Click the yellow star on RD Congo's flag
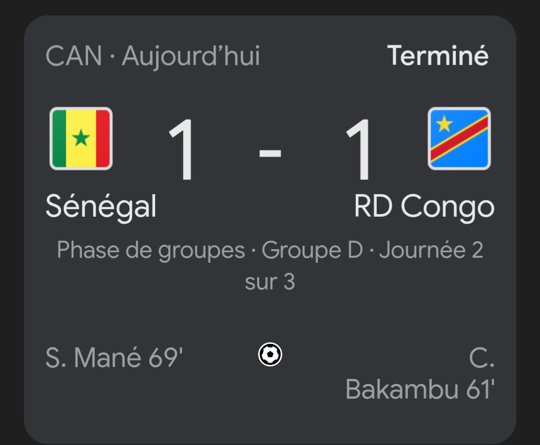Viewport: 540px width, 445px height. pos(444,124)
